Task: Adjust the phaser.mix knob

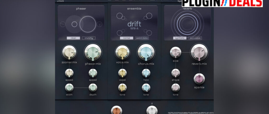Action: [93, 52]
